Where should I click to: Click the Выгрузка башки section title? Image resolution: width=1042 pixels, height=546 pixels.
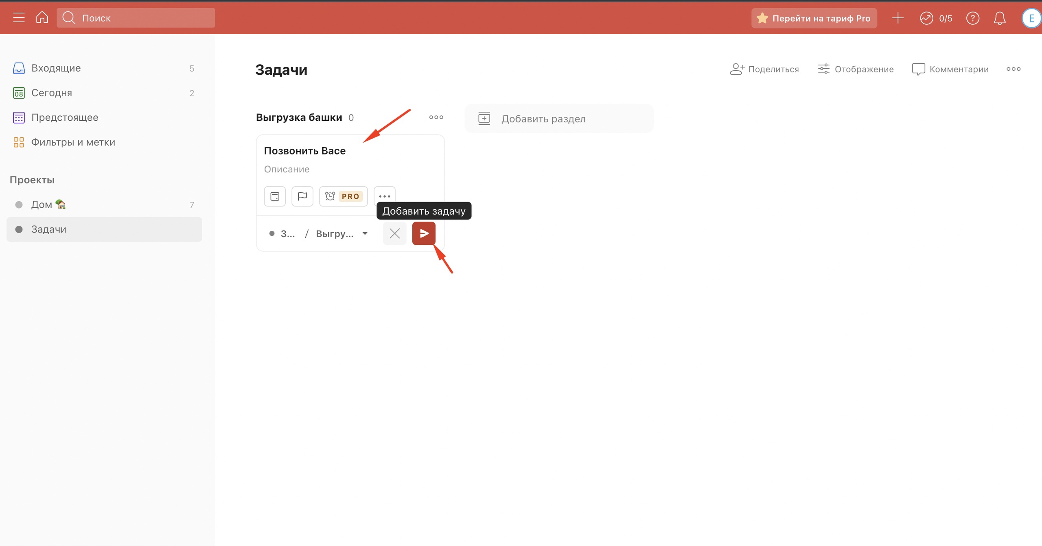click(x=299, y=117)
